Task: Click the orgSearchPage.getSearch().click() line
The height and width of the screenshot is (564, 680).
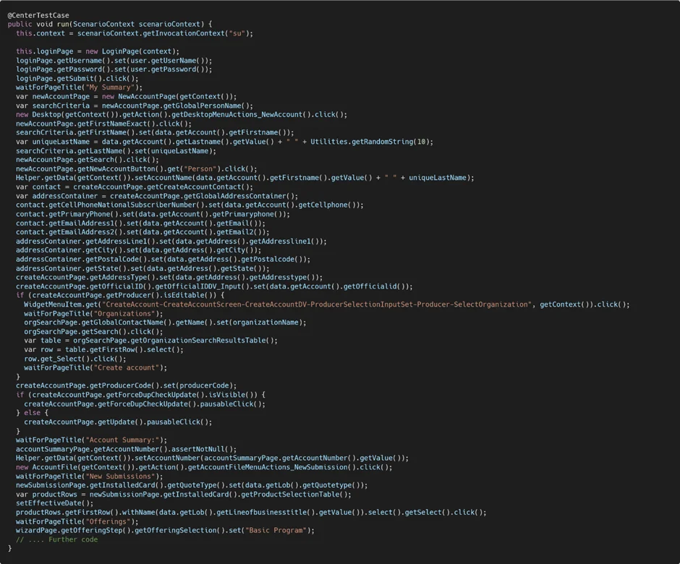Action: pyautogui.click(x=93, y=332)
